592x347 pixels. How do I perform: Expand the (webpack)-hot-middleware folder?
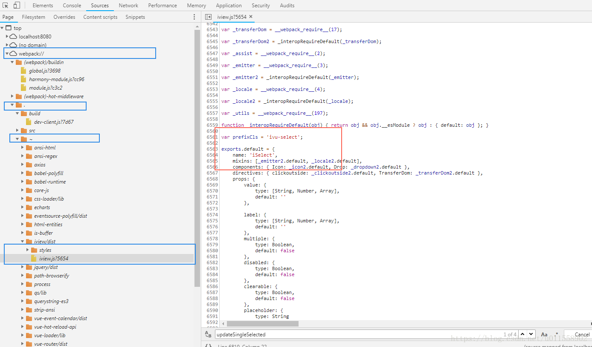(x=12, y=96)
